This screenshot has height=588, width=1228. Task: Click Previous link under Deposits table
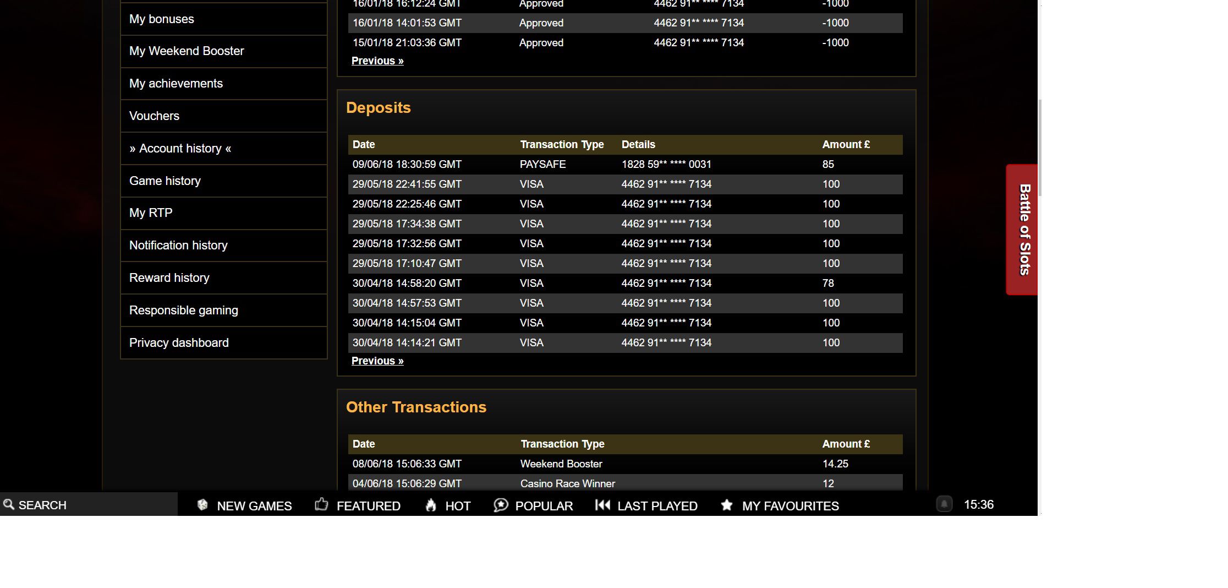coord(377,361)
